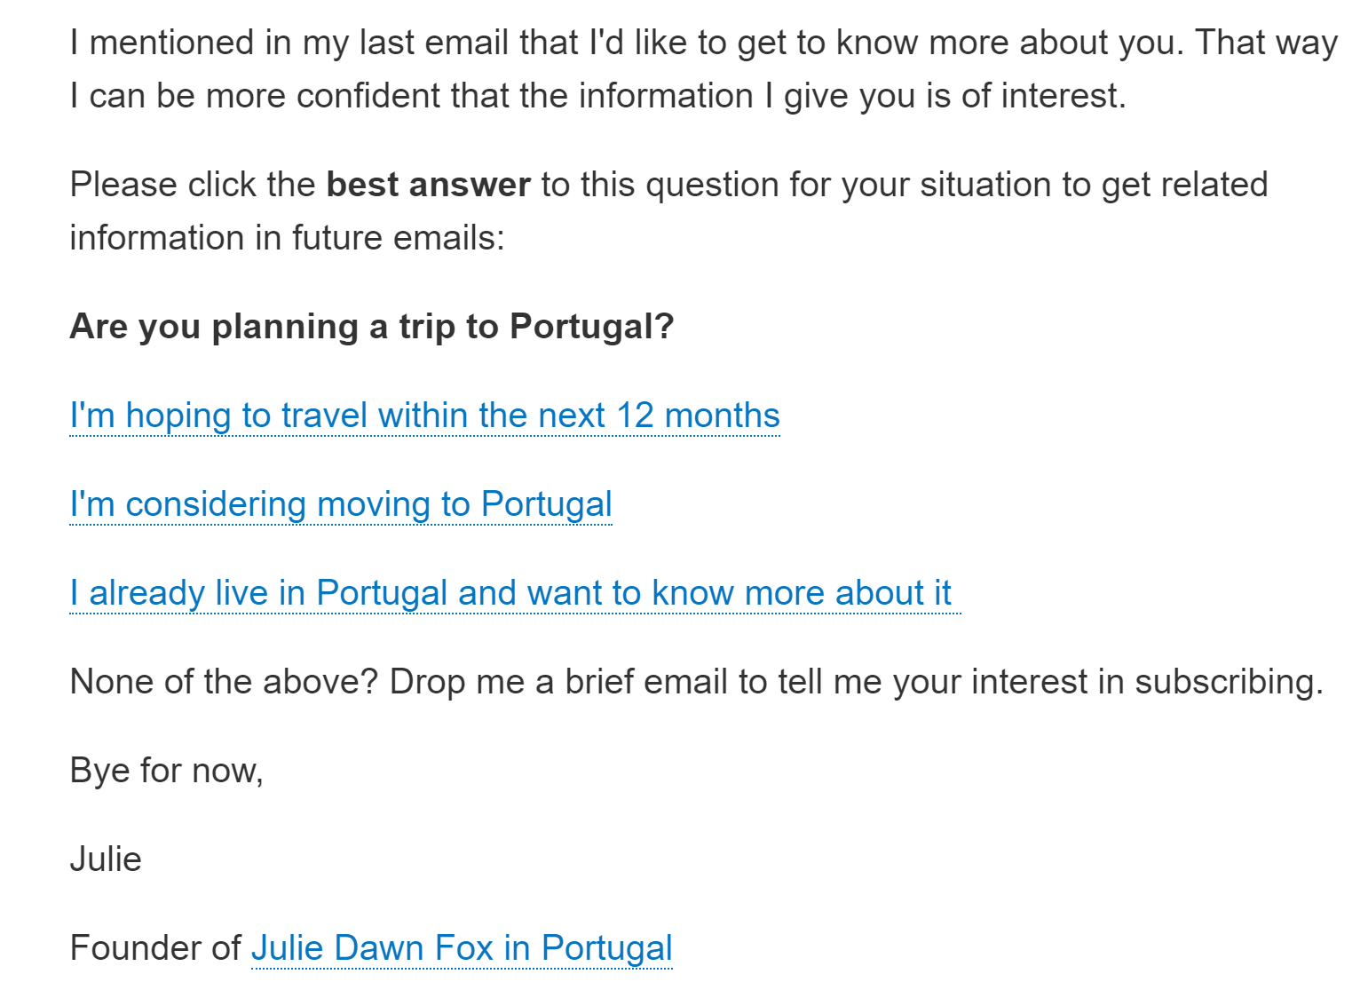Click the 'Julie' signature line
Image resolution: width=1368 pixels, height=990 pixels.
point(106,859)
